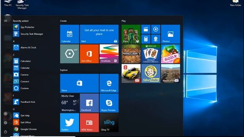Open the small Calculator tile

pos(146,39)
